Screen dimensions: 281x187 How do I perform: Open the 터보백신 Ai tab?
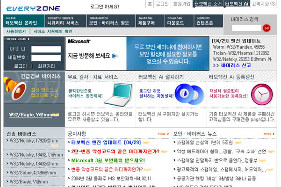(237, 4)
